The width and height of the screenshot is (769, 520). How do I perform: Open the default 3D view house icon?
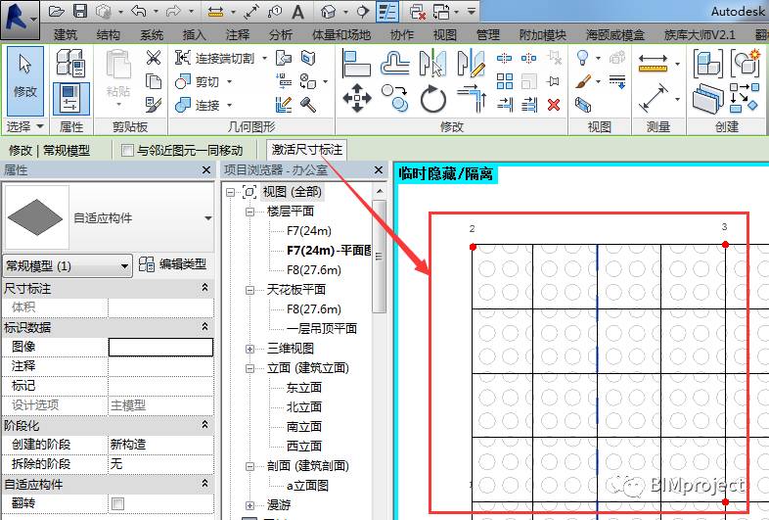pyautogui.click(x=328, y=12)
